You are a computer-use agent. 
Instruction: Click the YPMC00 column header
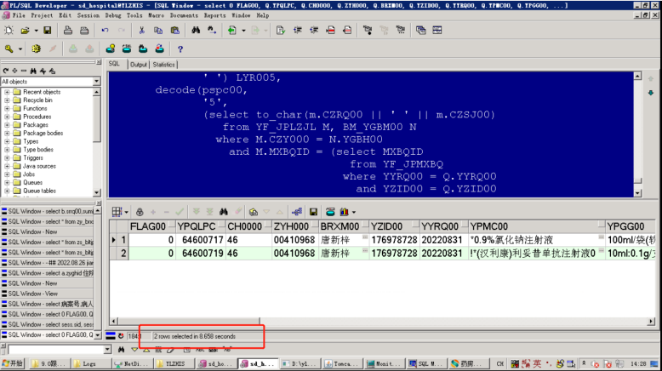pos(536,226)
